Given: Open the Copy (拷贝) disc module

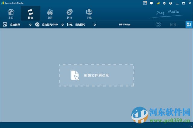Looking at the screenshot, I should point(69,14).
